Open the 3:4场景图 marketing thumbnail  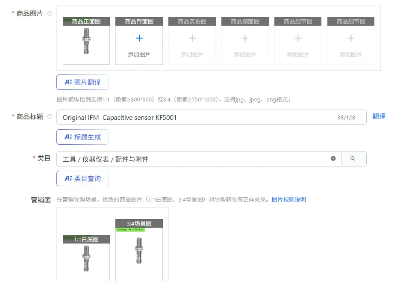click(x=139, y=250)
